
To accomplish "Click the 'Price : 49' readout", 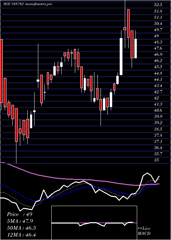I will [x=19, y=214].
